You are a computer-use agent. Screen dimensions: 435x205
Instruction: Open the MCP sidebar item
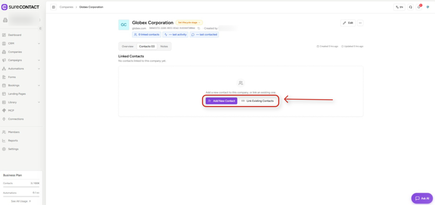tap(11, 110)
